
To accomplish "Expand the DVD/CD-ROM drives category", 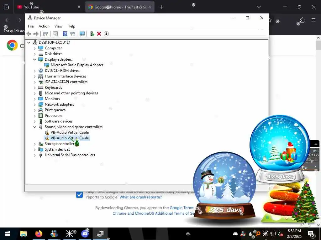I will tap(34, 71).
